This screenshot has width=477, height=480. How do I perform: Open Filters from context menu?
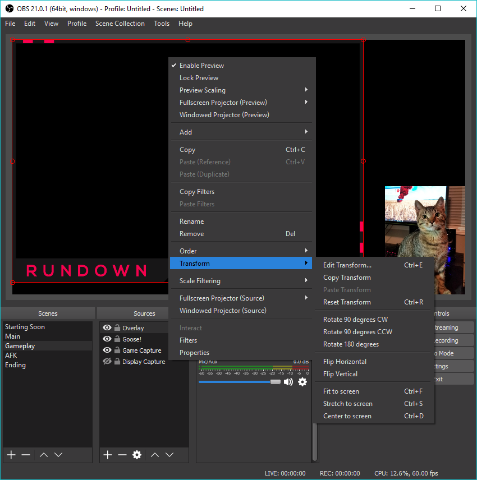coord(241,340)
